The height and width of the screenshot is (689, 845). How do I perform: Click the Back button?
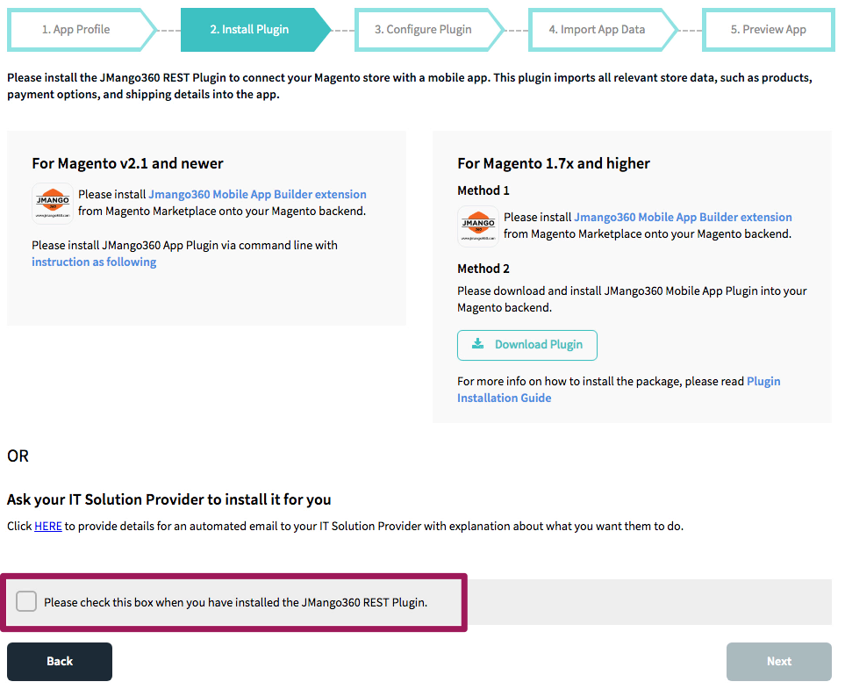pyautogui.click(x=60, y=662)
